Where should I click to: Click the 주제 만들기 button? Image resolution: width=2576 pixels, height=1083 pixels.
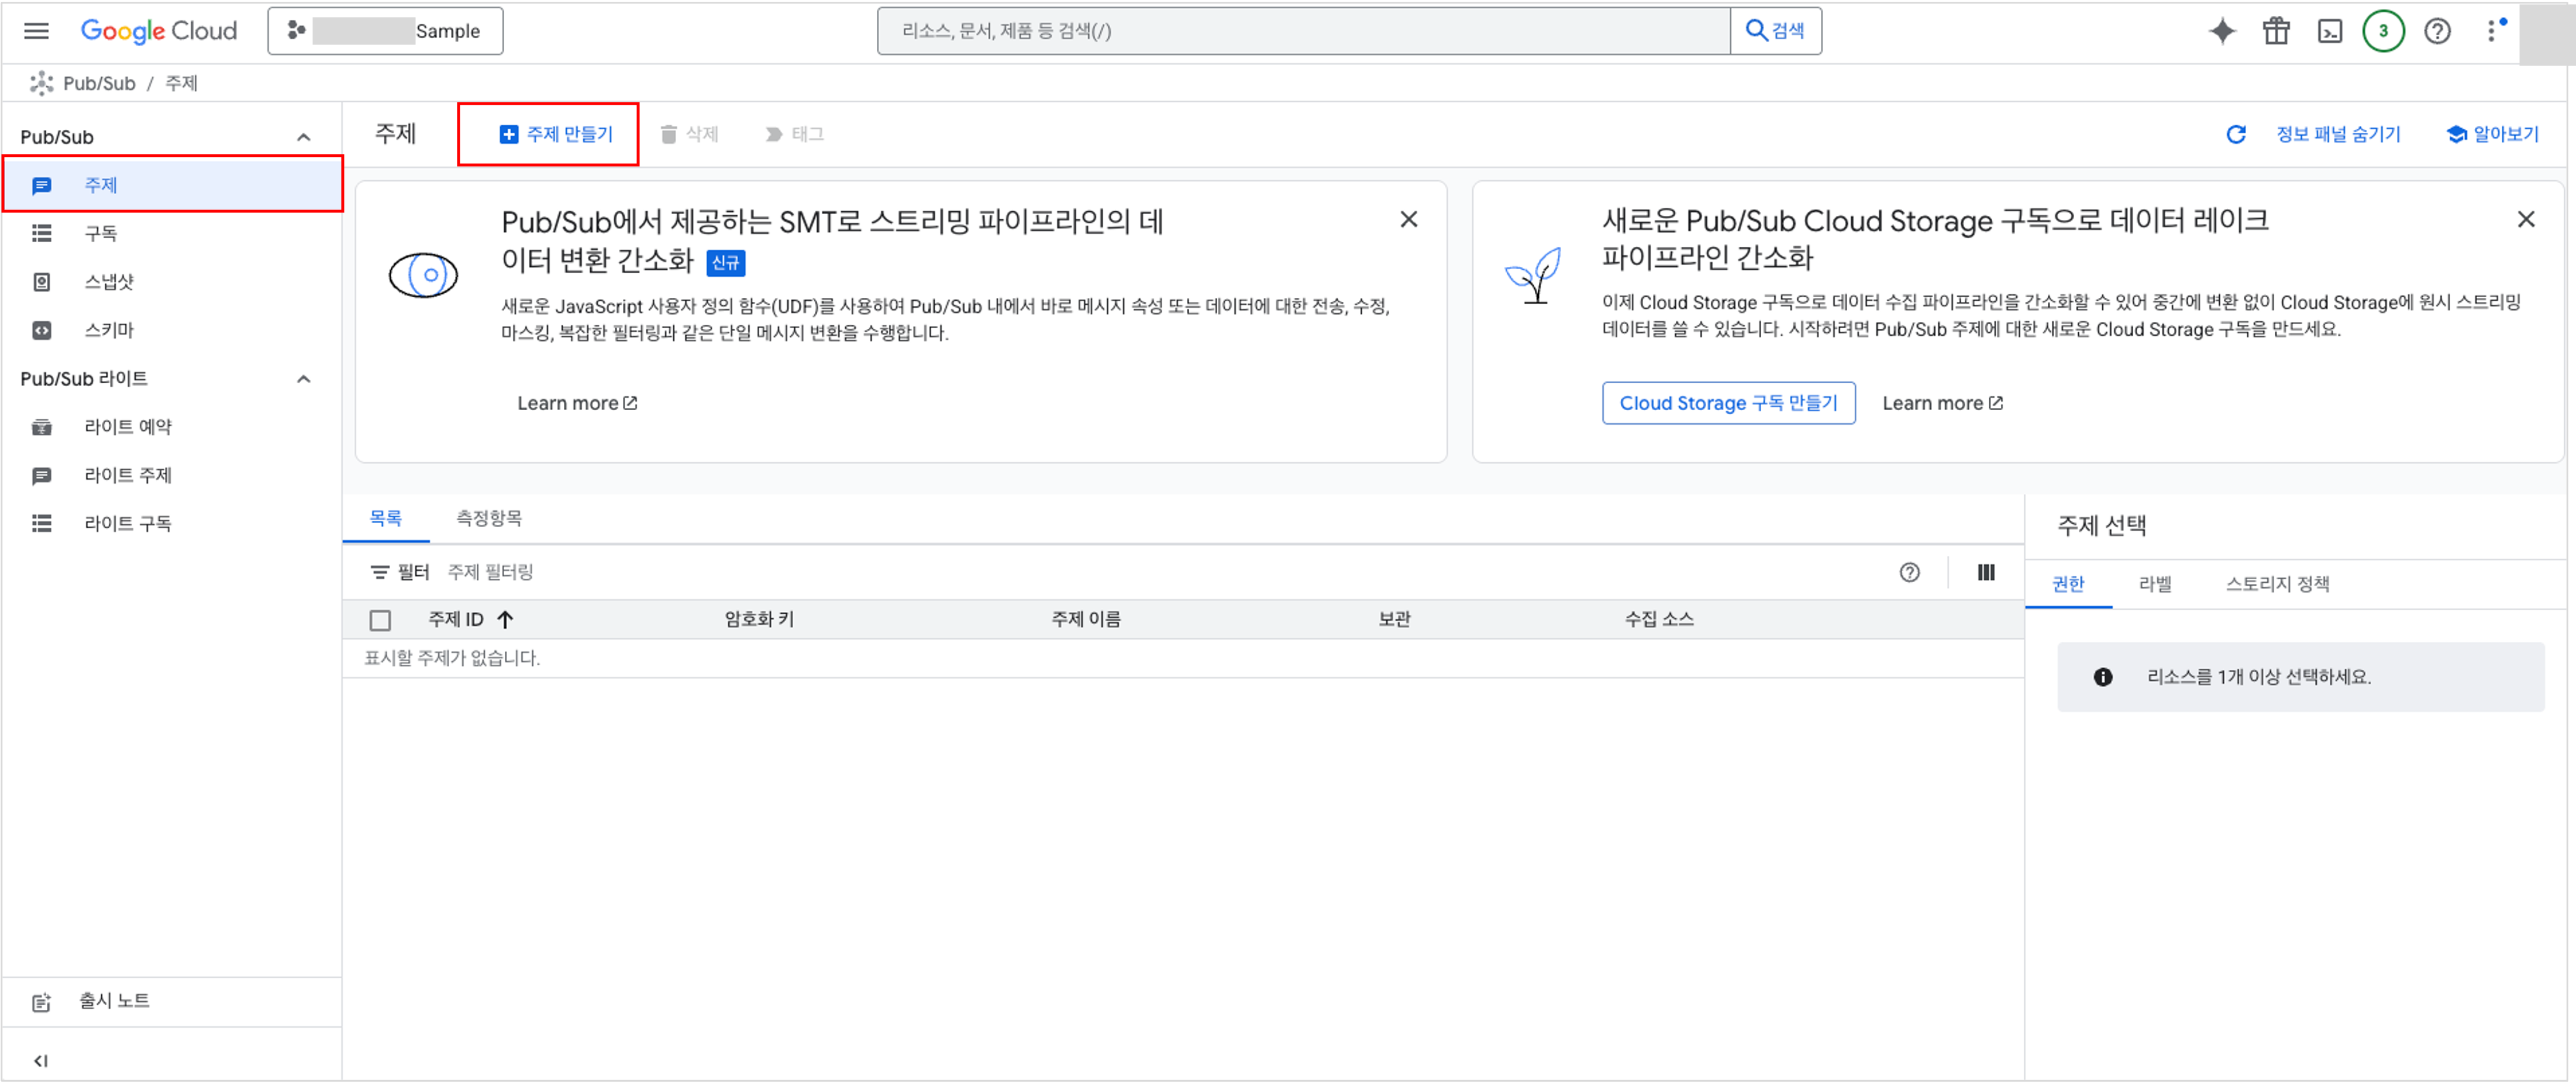pyautogui.click(x=548, y=133)
